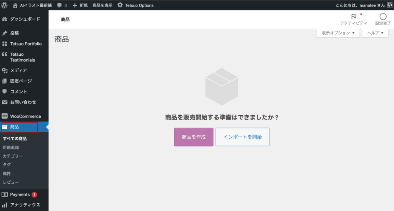
Task: Open the メディア library menu
Action: point(18,70)
